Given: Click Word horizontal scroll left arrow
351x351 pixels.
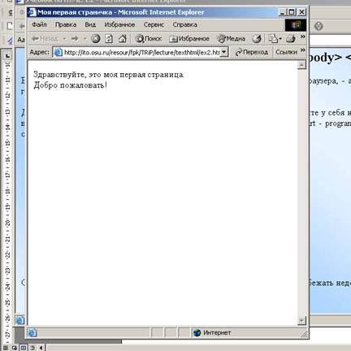Looking at the screenshot, I should 41,348.
